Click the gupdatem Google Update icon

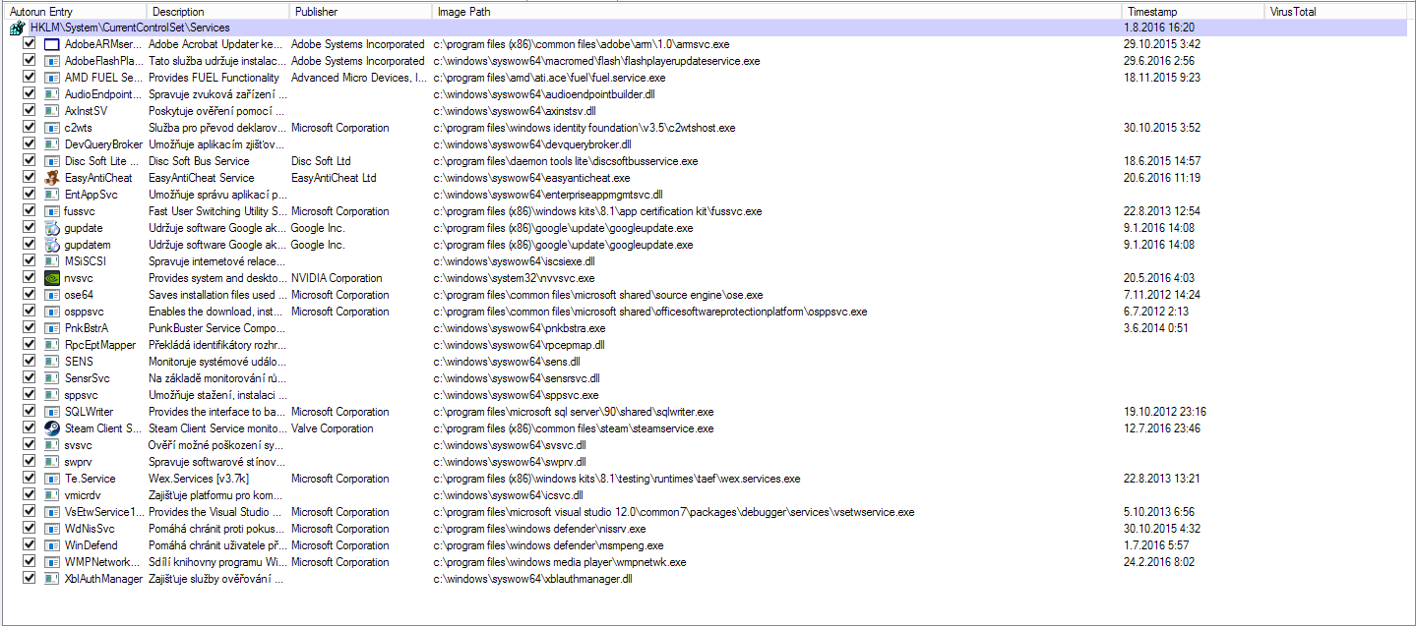tap(52, 245)
